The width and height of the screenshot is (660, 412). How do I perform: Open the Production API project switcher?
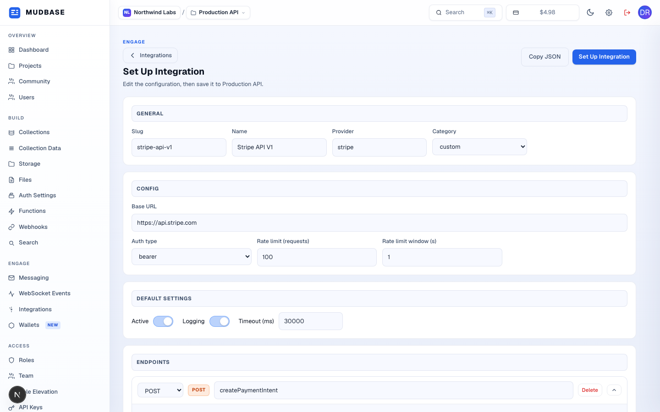[x=218, y=12]
